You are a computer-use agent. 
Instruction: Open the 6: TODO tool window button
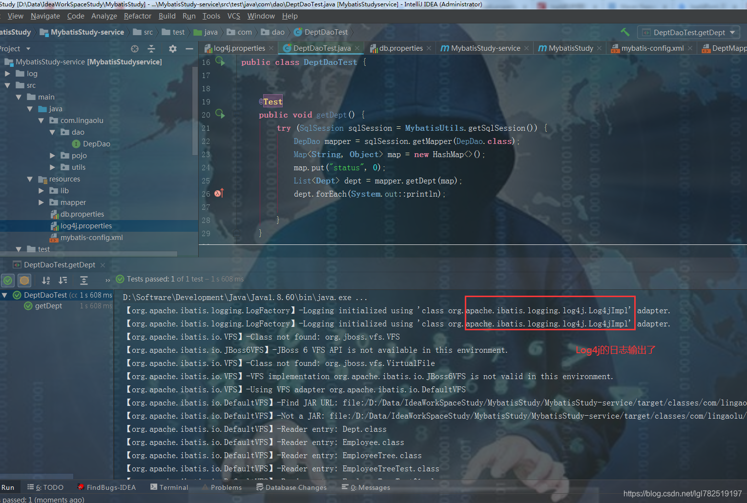pos(45,487)
